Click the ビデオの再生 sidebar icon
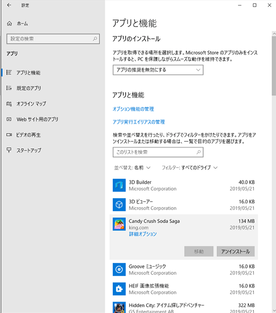 9,135
